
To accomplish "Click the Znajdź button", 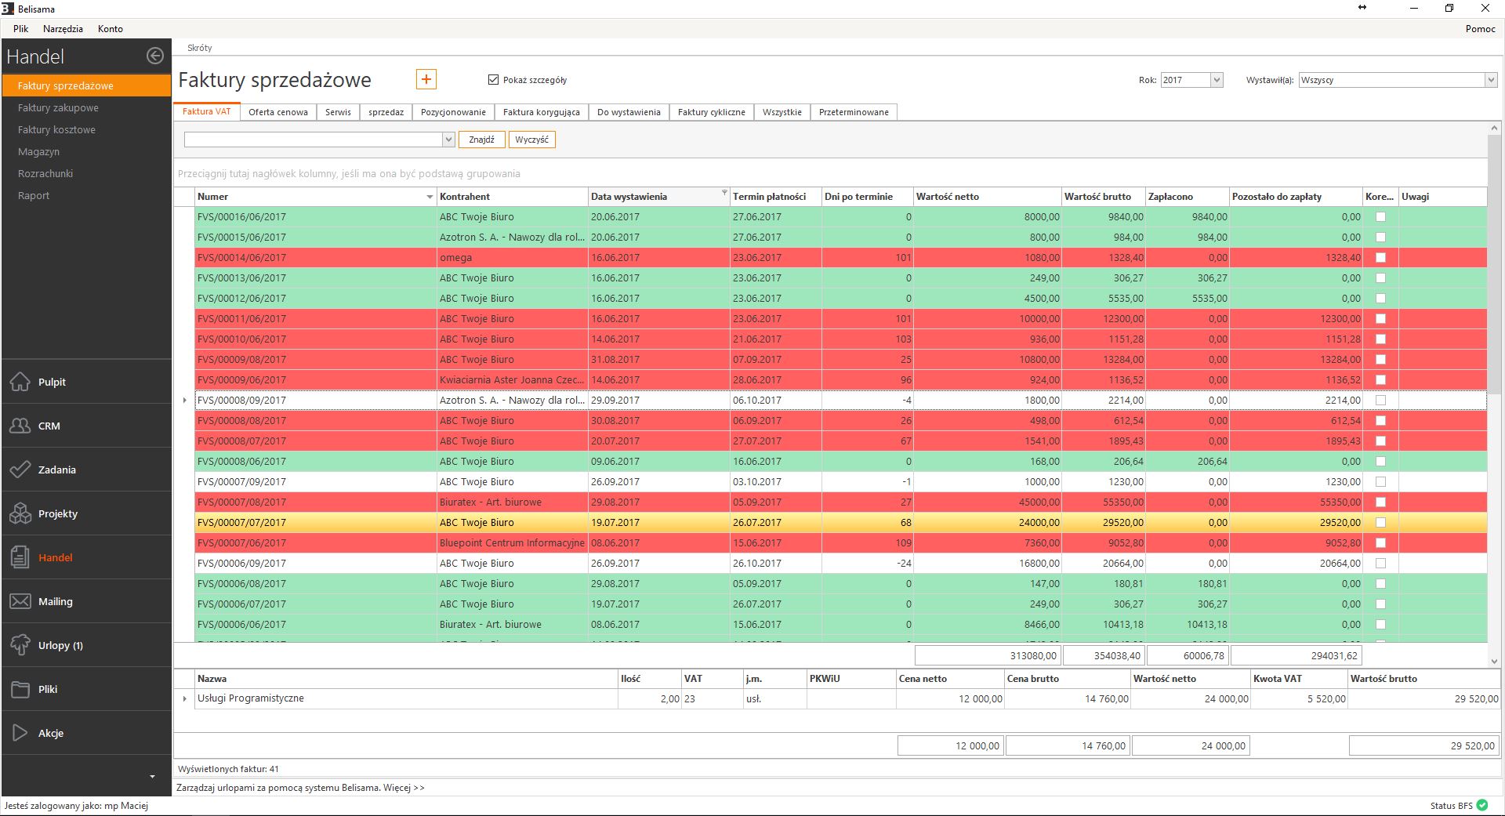I will (x=481, y=140).
